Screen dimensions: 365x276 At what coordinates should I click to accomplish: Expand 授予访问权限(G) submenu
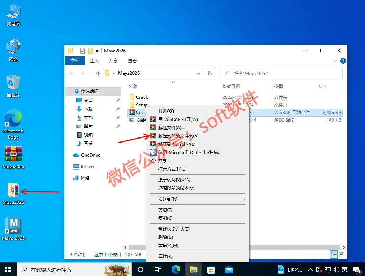click(x=244, y=180)
